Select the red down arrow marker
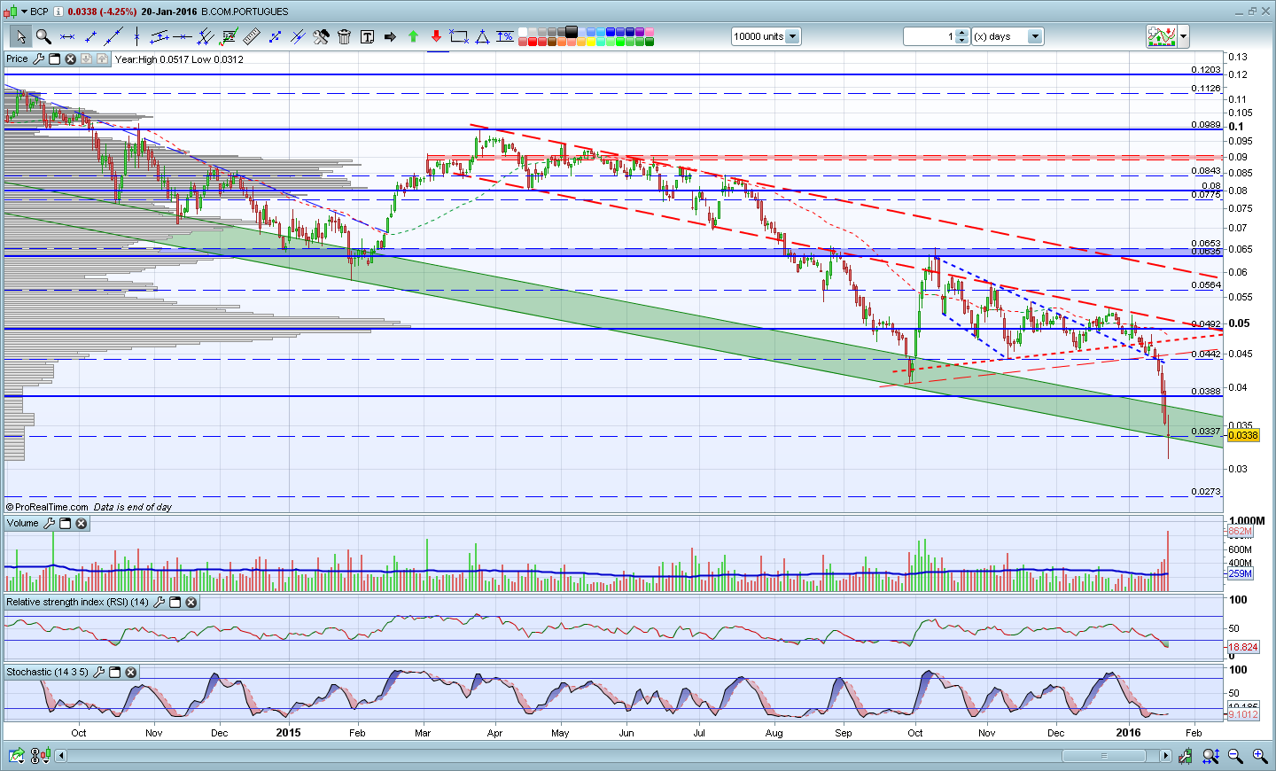Viewport: 1276px width, 771px height. pyautogui.click(x=436, y=36)
